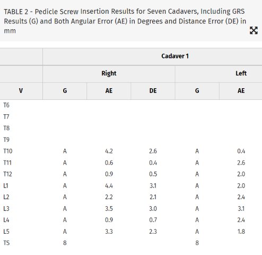Click the Cadaver 1 column header
The image size is (262, 255).
(175, 56)
